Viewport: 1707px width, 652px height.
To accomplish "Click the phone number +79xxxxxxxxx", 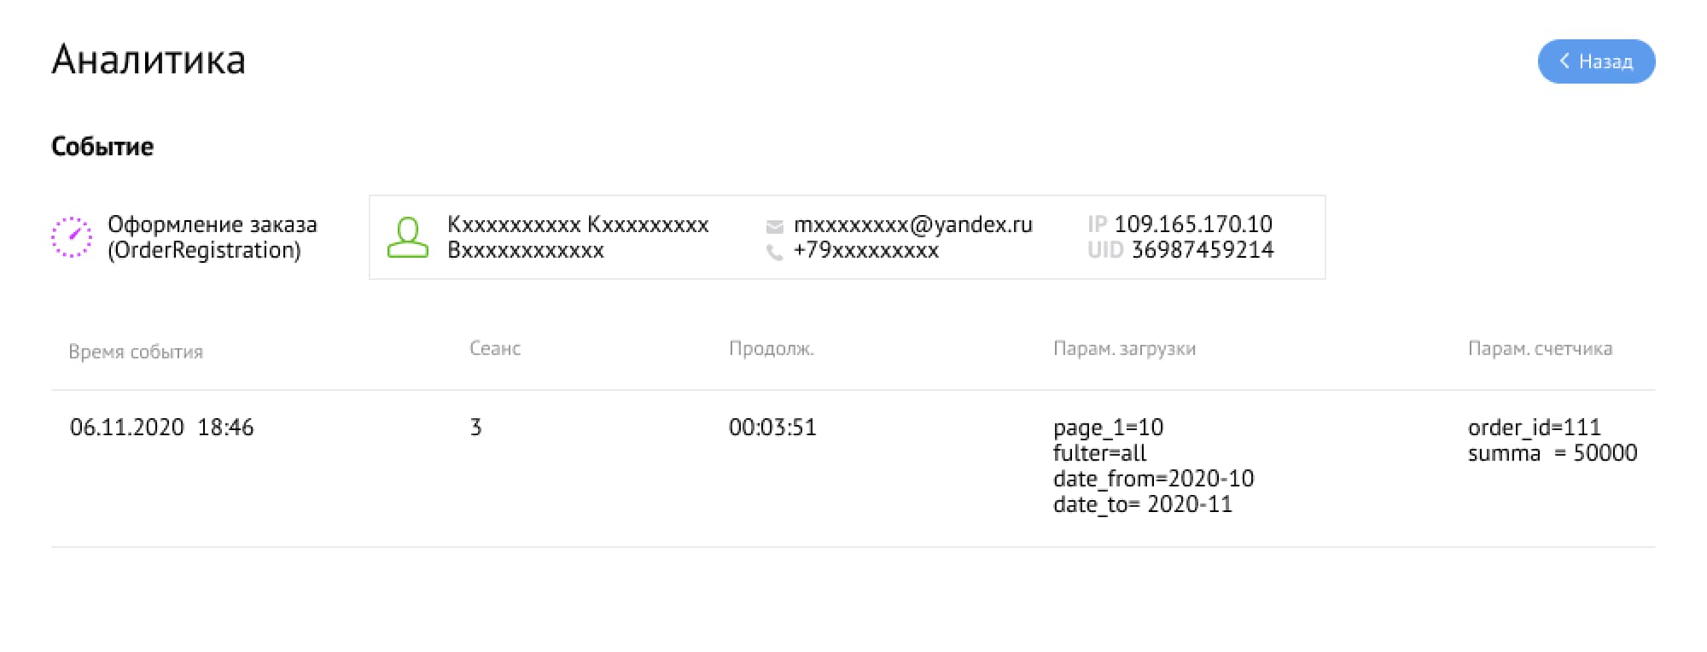I will [866, 250].
